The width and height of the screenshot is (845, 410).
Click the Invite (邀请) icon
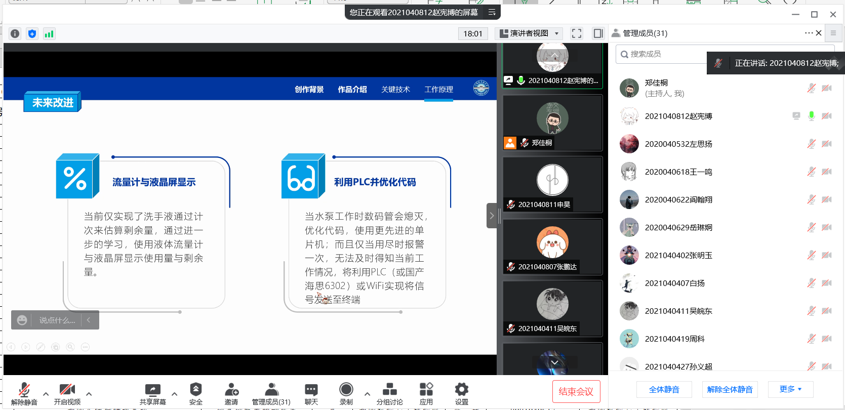(x=231, y=393)
